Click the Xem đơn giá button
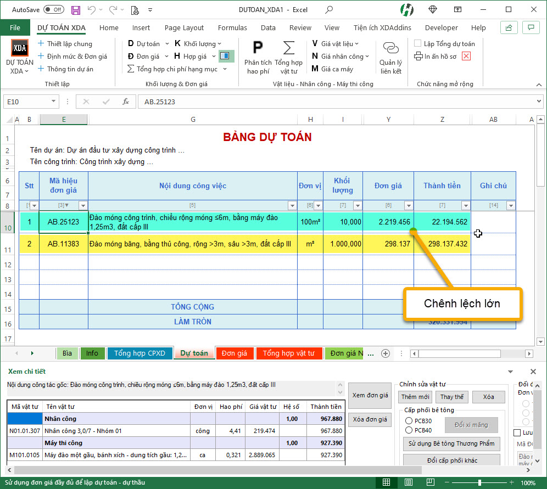Screen dimensions: 547x489 (x=370, y=395)
